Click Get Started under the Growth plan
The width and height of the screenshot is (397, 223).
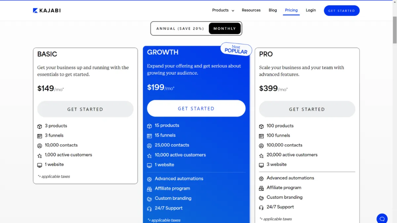(196, 108)
